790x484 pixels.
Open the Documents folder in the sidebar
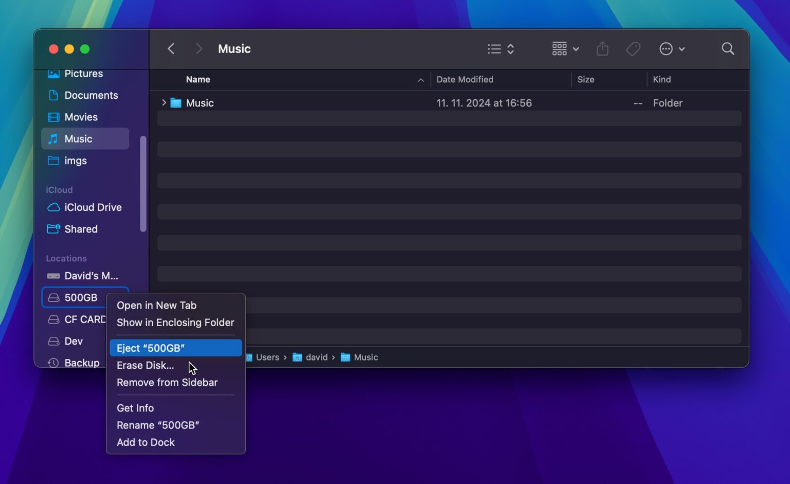pyautogui.click(x=91, y=95)
